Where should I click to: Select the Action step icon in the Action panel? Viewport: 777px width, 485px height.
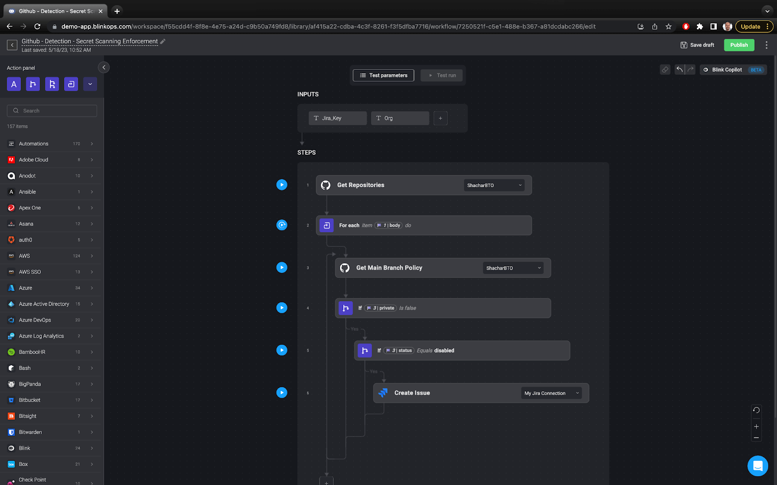tap(14, 84)
